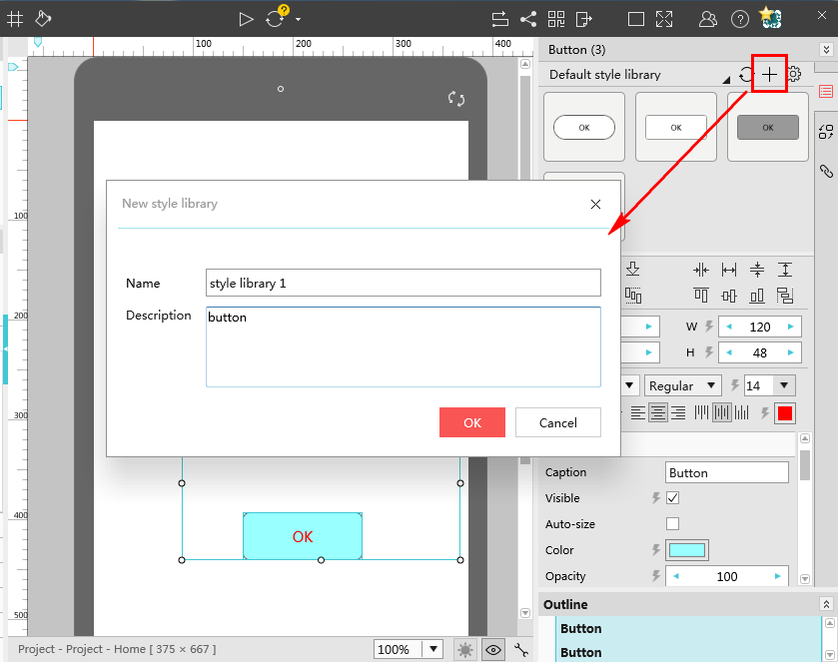Set vertical text alignment to bottom

741,412
